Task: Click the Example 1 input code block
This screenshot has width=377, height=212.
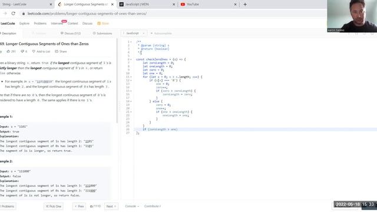Action: coord(56,138)
